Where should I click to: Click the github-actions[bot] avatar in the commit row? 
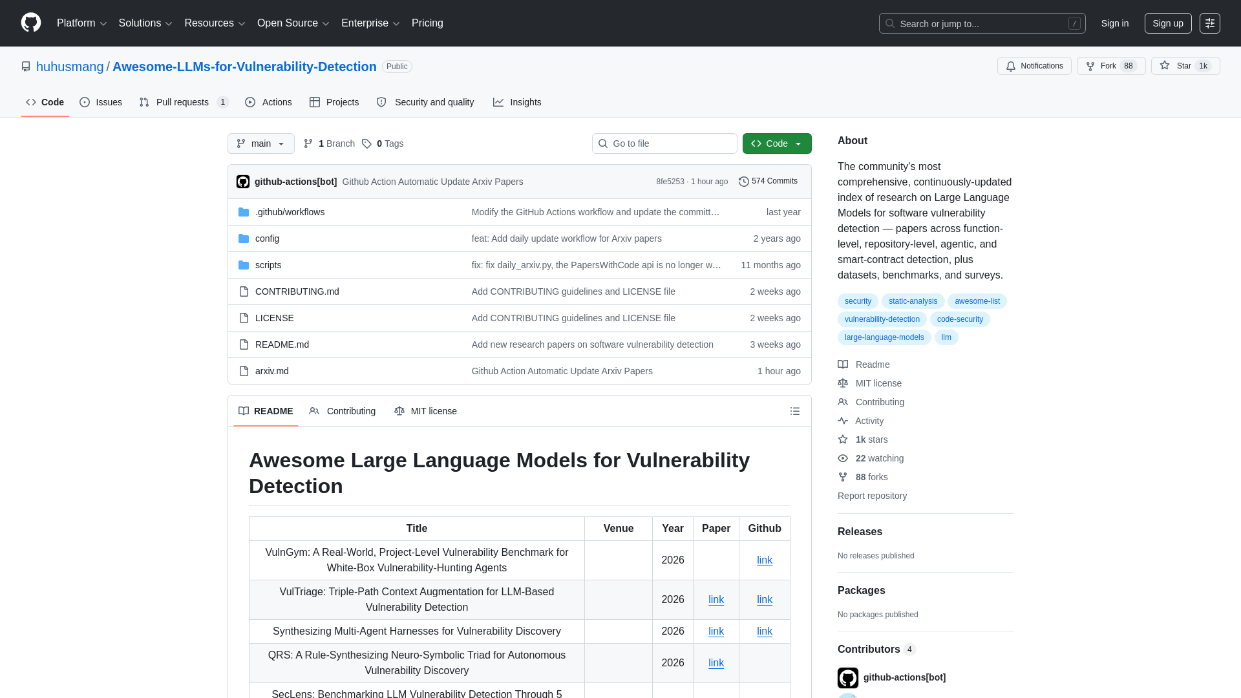[x=243, y=182]
